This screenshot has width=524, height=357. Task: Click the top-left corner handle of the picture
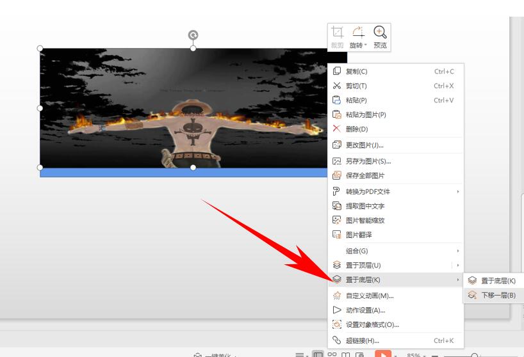tap(40, 49)
